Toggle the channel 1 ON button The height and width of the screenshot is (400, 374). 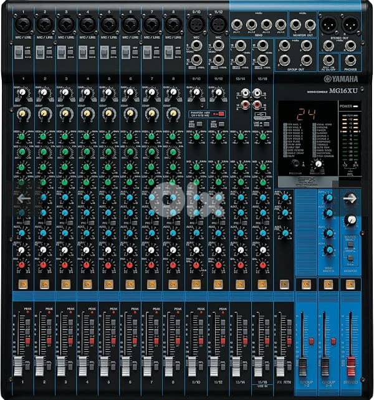23,283
